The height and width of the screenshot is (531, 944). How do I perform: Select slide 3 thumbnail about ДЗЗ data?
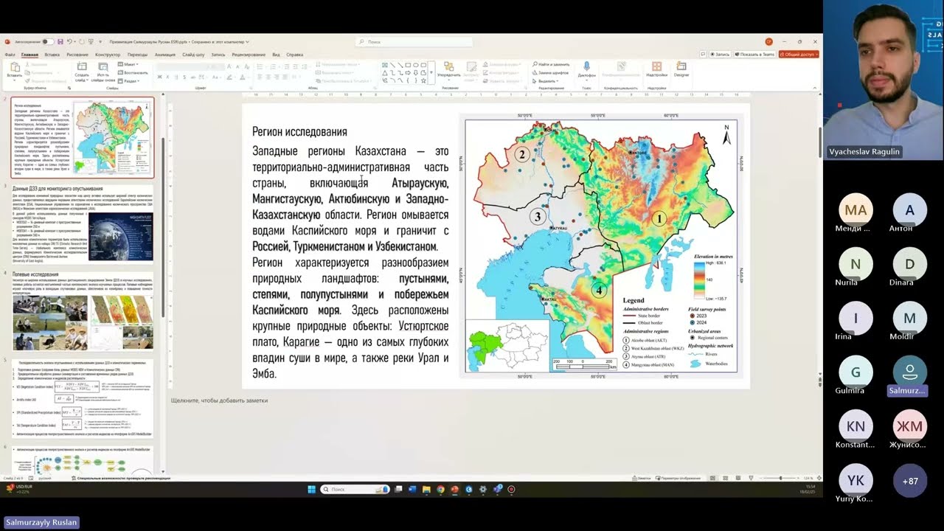click(83, 225)
